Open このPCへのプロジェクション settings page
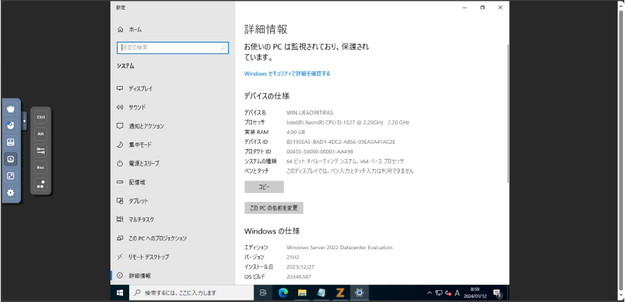This screenshot has height=302, width=625. click(x=173, y=239)
